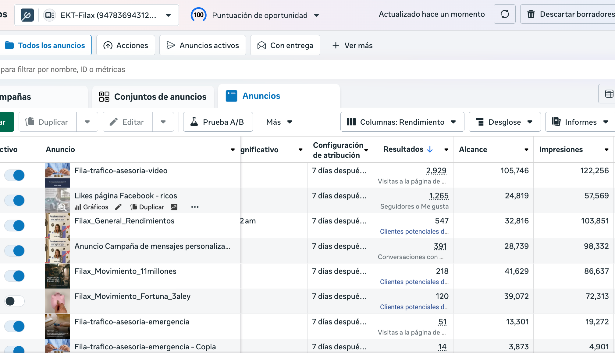Click the pencil edit icon on hovered ad row
This screenshot has width=615, height=353.
[118, 207]
